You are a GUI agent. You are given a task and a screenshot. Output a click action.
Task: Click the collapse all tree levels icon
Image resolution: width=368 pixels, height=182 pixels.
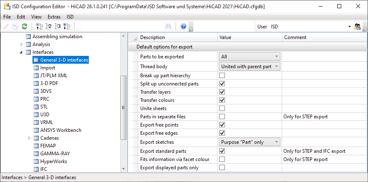(39, 27)
